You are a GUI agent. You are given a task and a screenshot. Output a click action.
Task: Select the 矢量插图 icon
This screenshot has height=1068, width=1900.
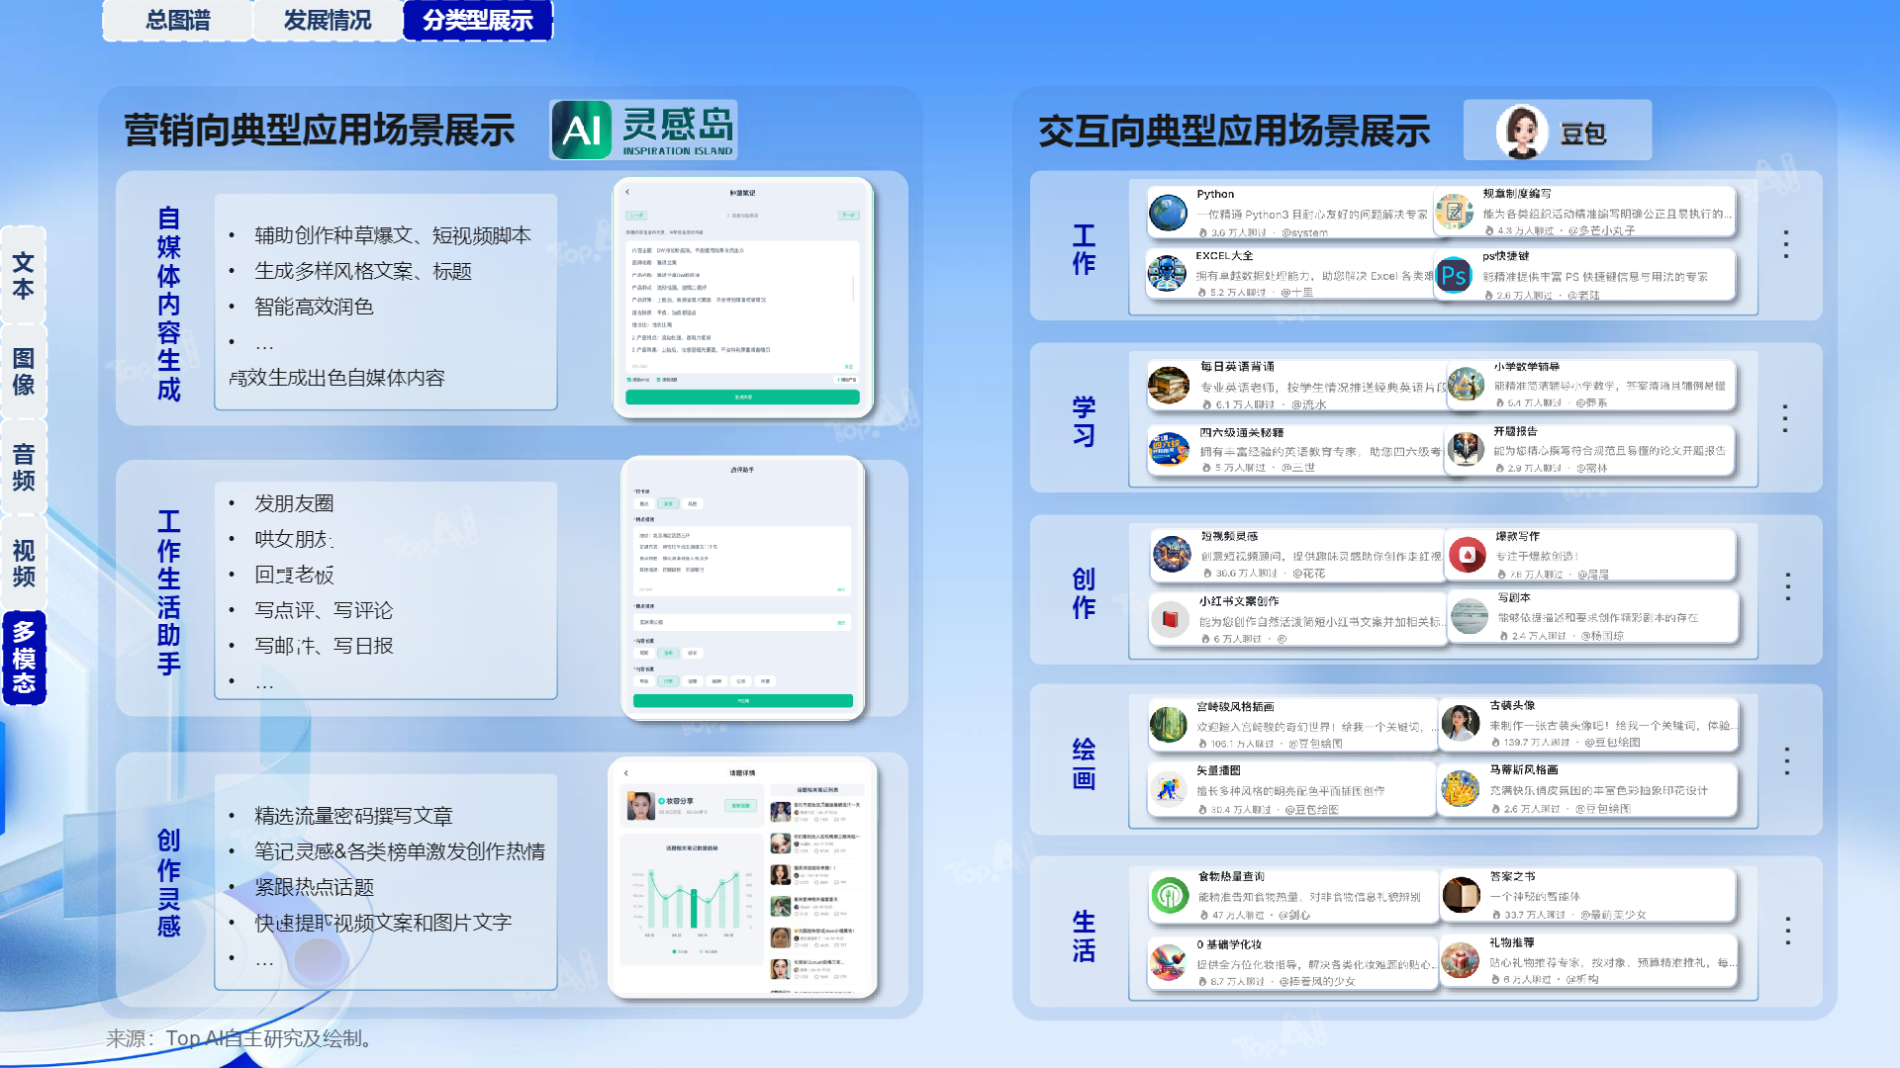[x=1169, y=789]
